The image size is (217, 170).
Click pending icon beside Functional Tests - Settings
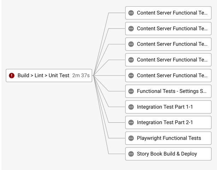tap(131, 91)
